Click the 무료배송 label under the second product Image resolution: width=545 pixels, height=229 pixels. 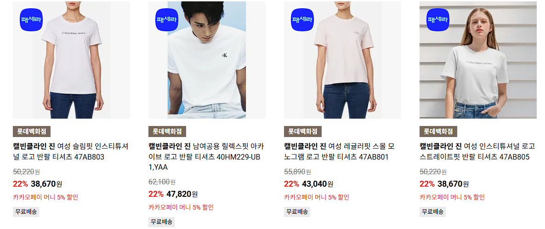pyautogui.click(x=162, y=222)
